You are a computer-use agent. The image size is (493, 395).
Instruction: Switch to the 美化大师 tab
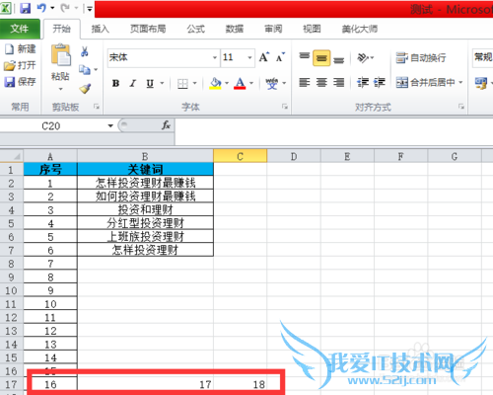(x=360, y=29)
